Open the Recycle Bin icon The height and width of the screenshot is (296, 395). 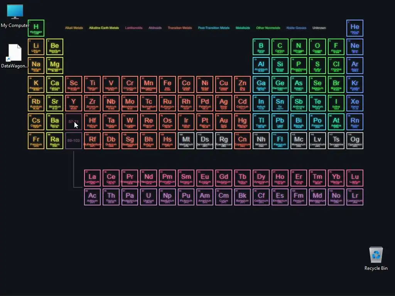pyautogui.click(x=376, y=259)
